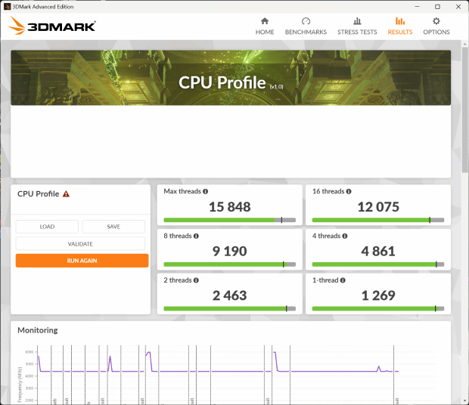Click the Benchmarks gauge icon
Image resolution: width=469 pixels, height=405 pixels.
pyautogui.click(x=306, y=21)
